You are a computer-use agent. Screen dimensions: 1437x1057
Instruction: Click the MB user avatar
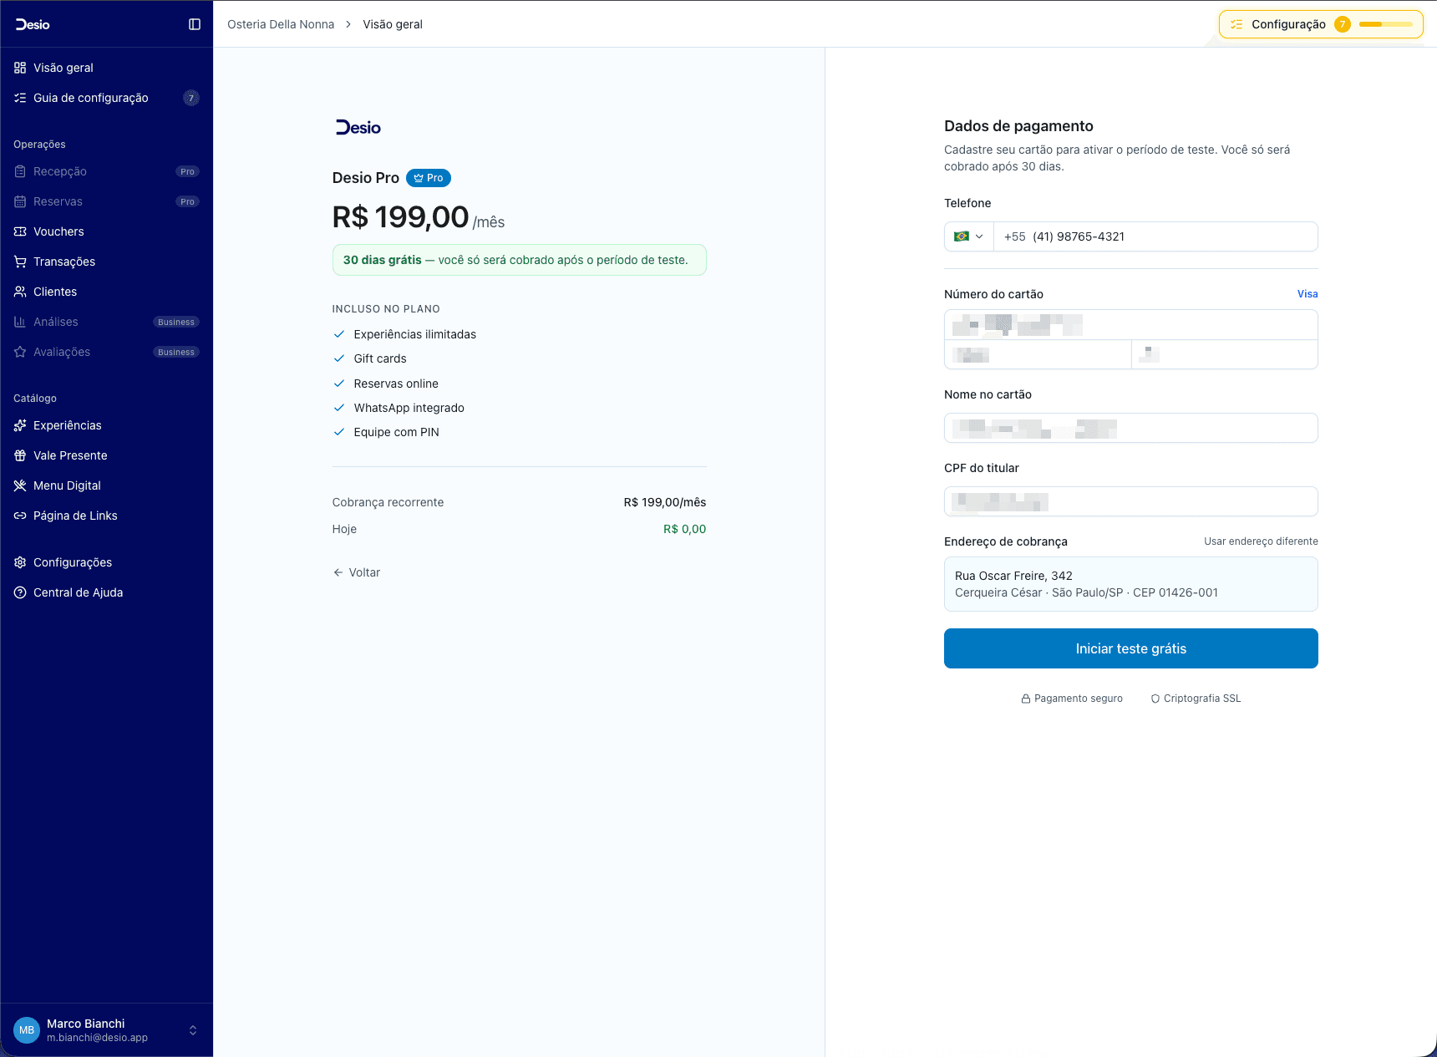point(27,1030)
